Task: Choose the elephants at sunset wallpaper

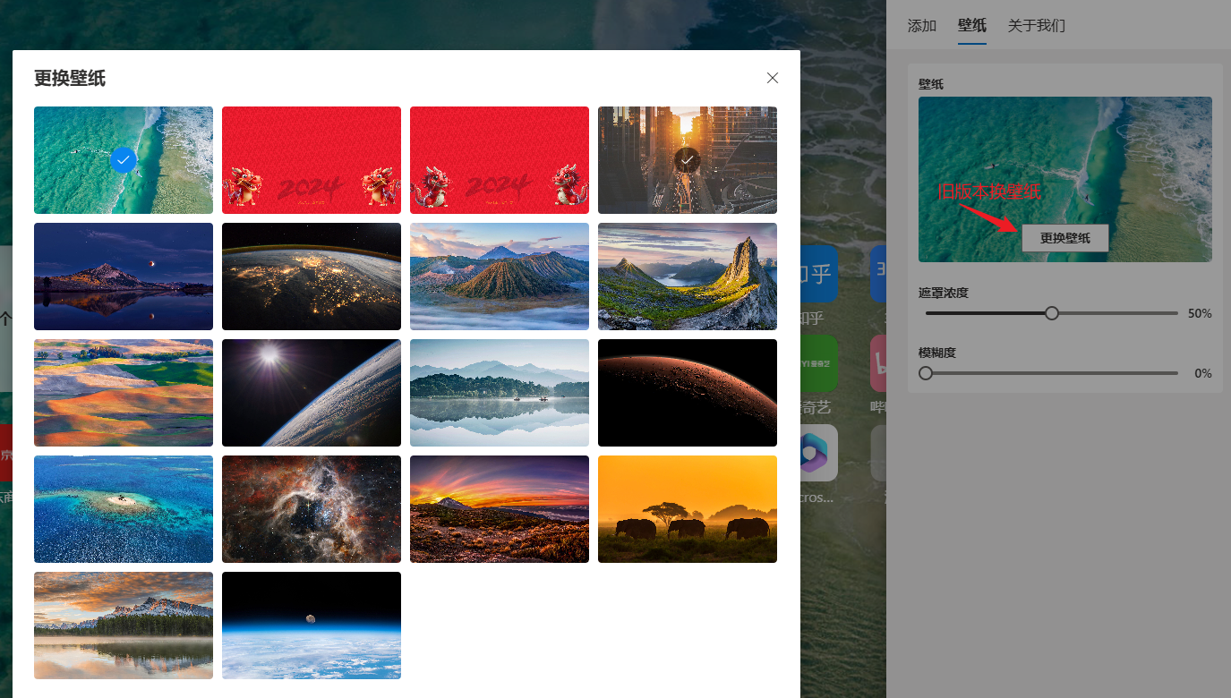Action: click(688, 509)
